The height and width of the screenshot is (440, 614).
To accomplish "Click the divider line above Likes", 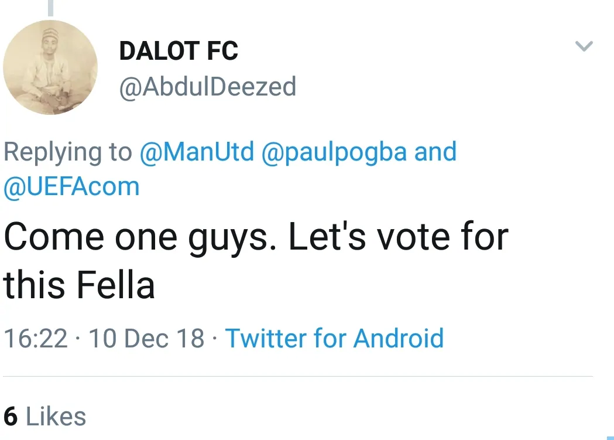I will point(298,376).
